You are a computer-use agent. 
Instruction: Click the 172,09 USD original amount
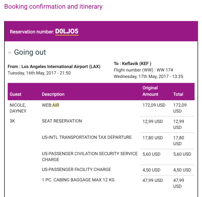coord(154,105)
